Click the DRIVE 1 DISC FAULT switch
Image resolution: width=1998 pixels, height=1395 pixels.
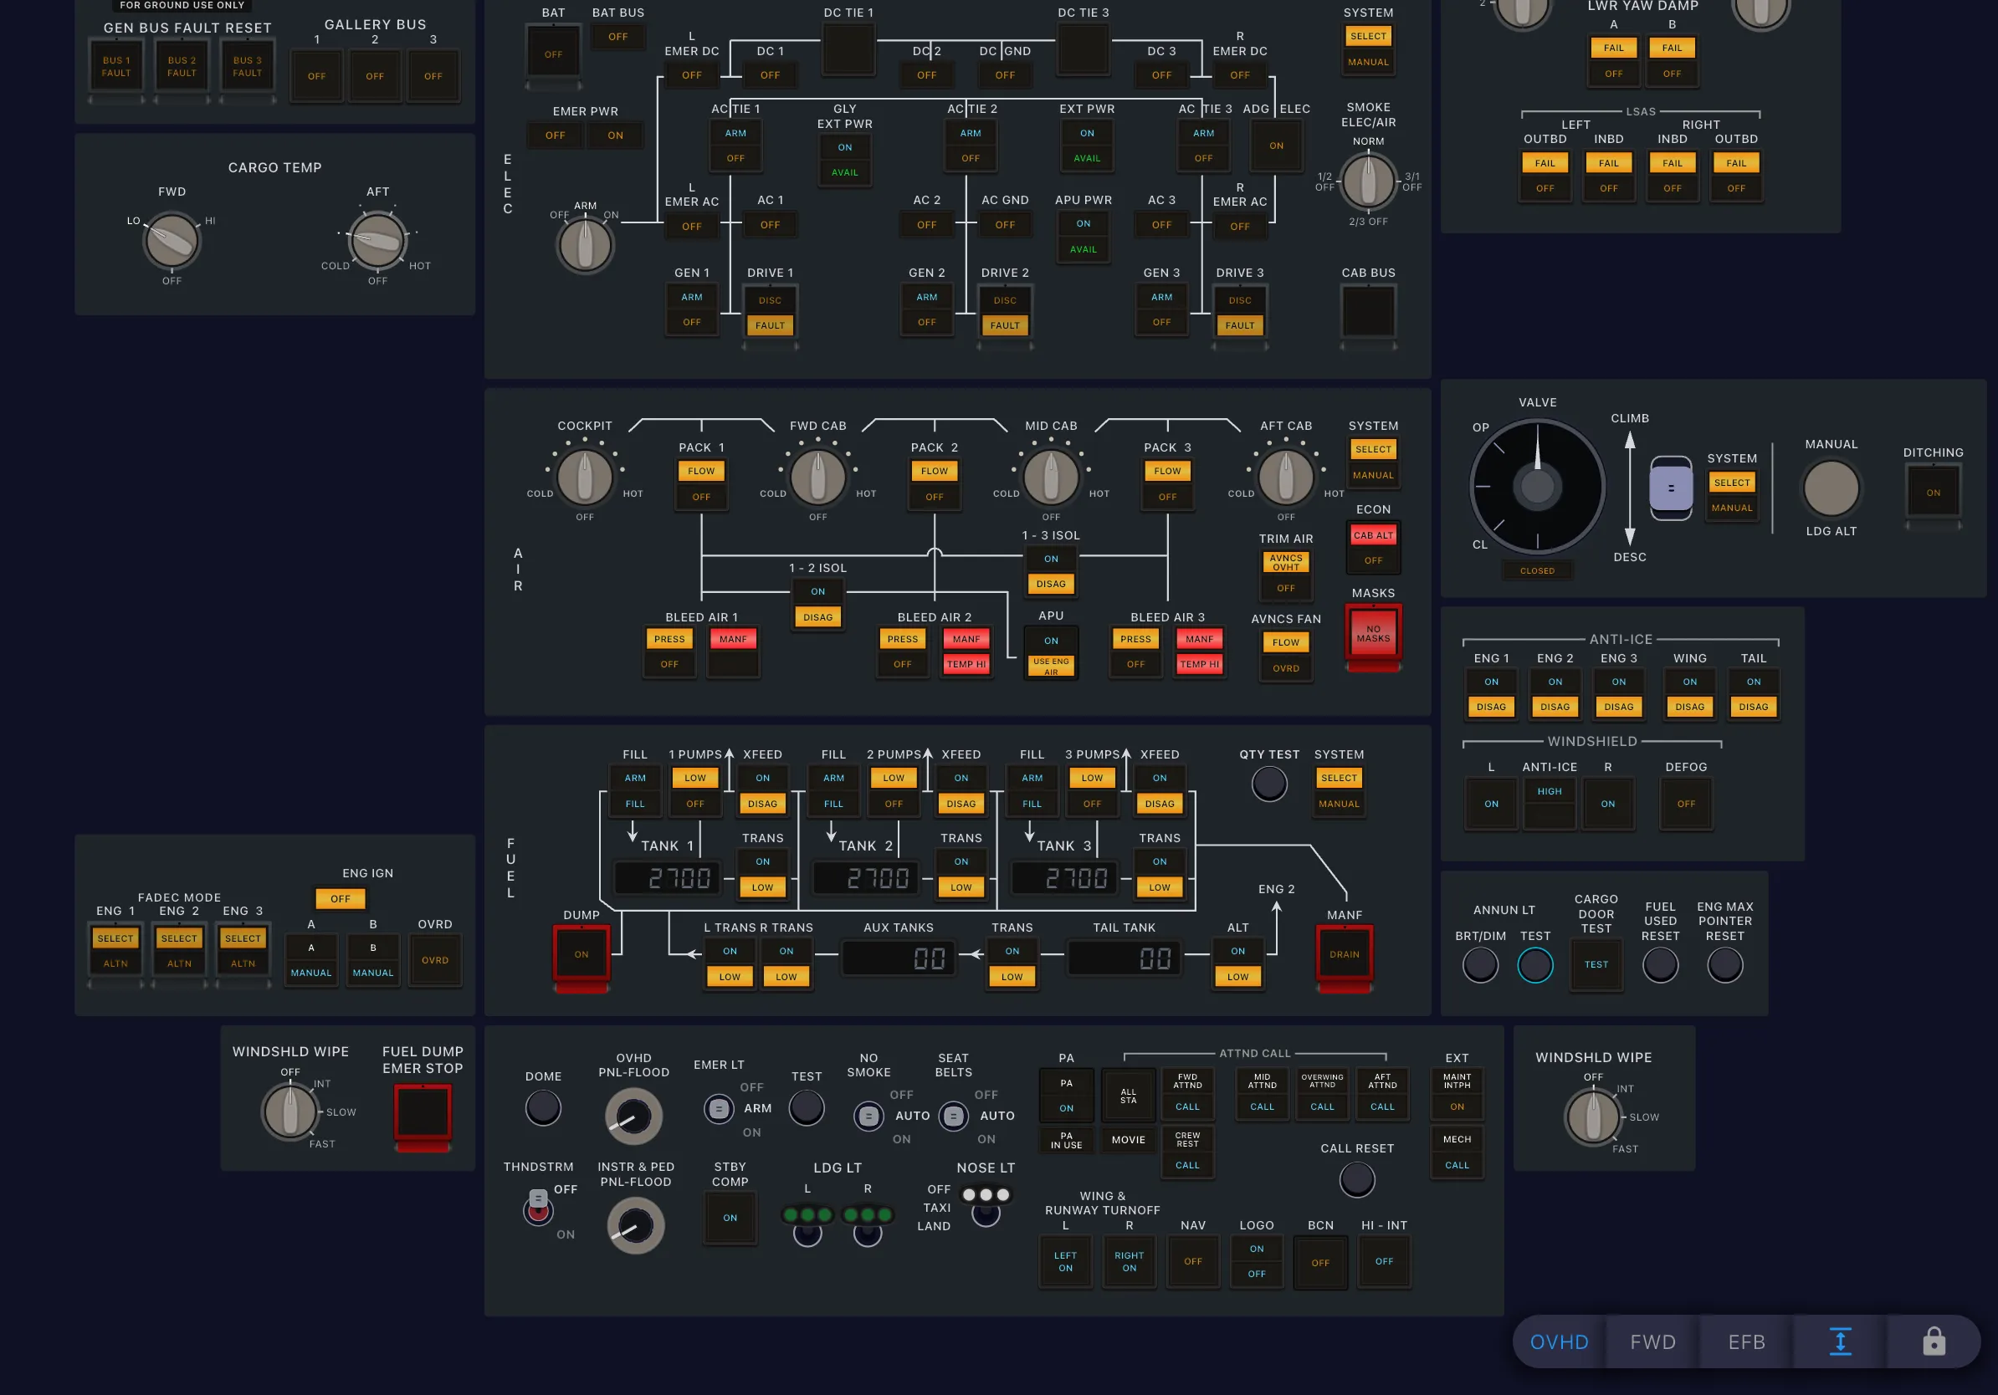tap(769, 312)
